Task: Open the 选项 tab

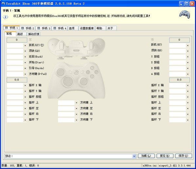Action: click(x=73, y=28)
